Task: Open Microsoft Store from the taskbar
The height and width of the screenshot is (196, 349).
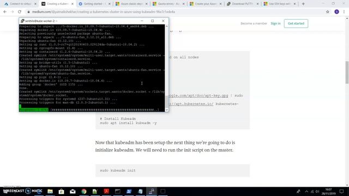Action: click(61, 191)
